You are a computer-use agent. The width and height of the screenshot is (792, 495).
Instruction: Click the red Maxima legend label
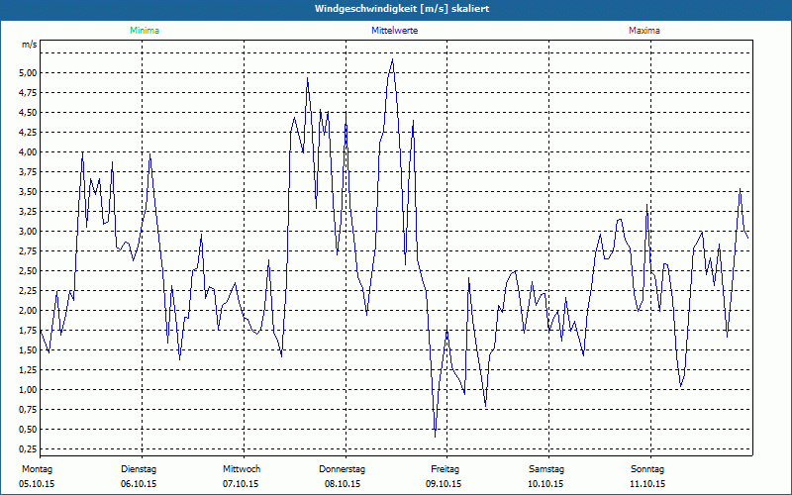coord(644,31)
